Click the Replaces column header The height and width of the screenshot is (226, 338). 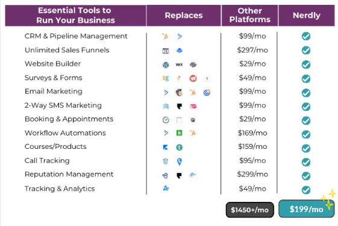coord(184,16)
